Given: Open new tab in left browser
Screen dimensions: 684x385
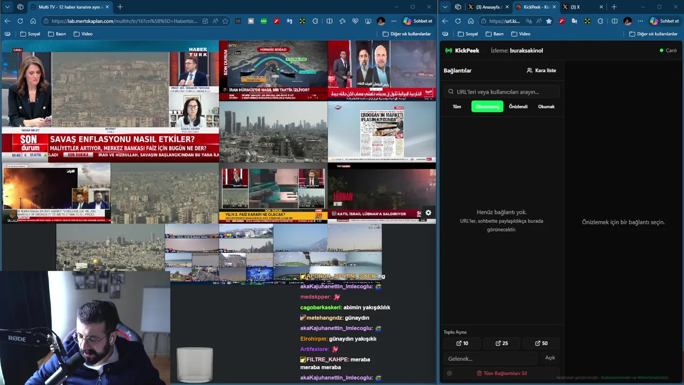Looking at the screenshot, I should 120,7.
